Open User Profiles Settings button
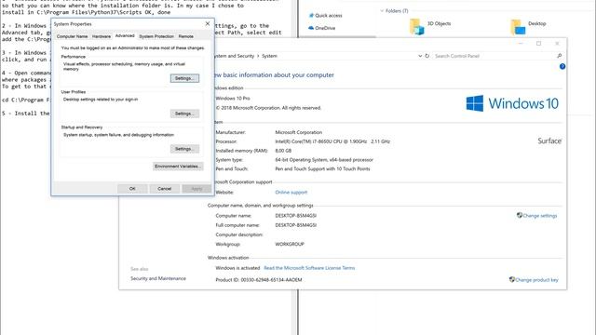The width and height of the screenshot is (596, 335). 184,114
